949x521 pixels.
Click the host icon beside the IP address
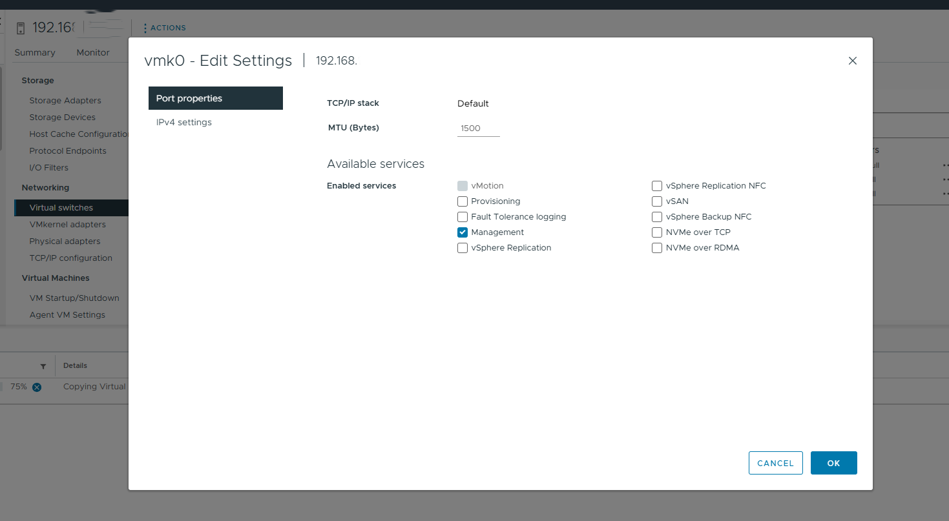click(21, 28)
